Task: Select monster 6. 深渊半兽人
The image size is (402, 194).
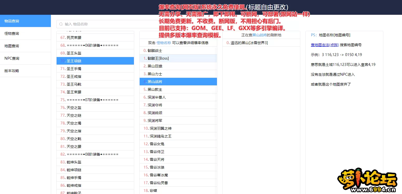Action: (x=178, y=97)
